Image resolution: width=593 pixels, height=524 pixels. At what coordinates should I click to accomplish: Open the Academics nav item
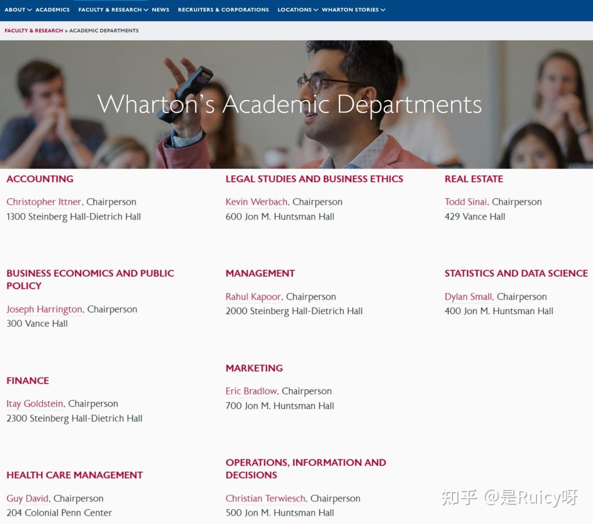(53, 9)
